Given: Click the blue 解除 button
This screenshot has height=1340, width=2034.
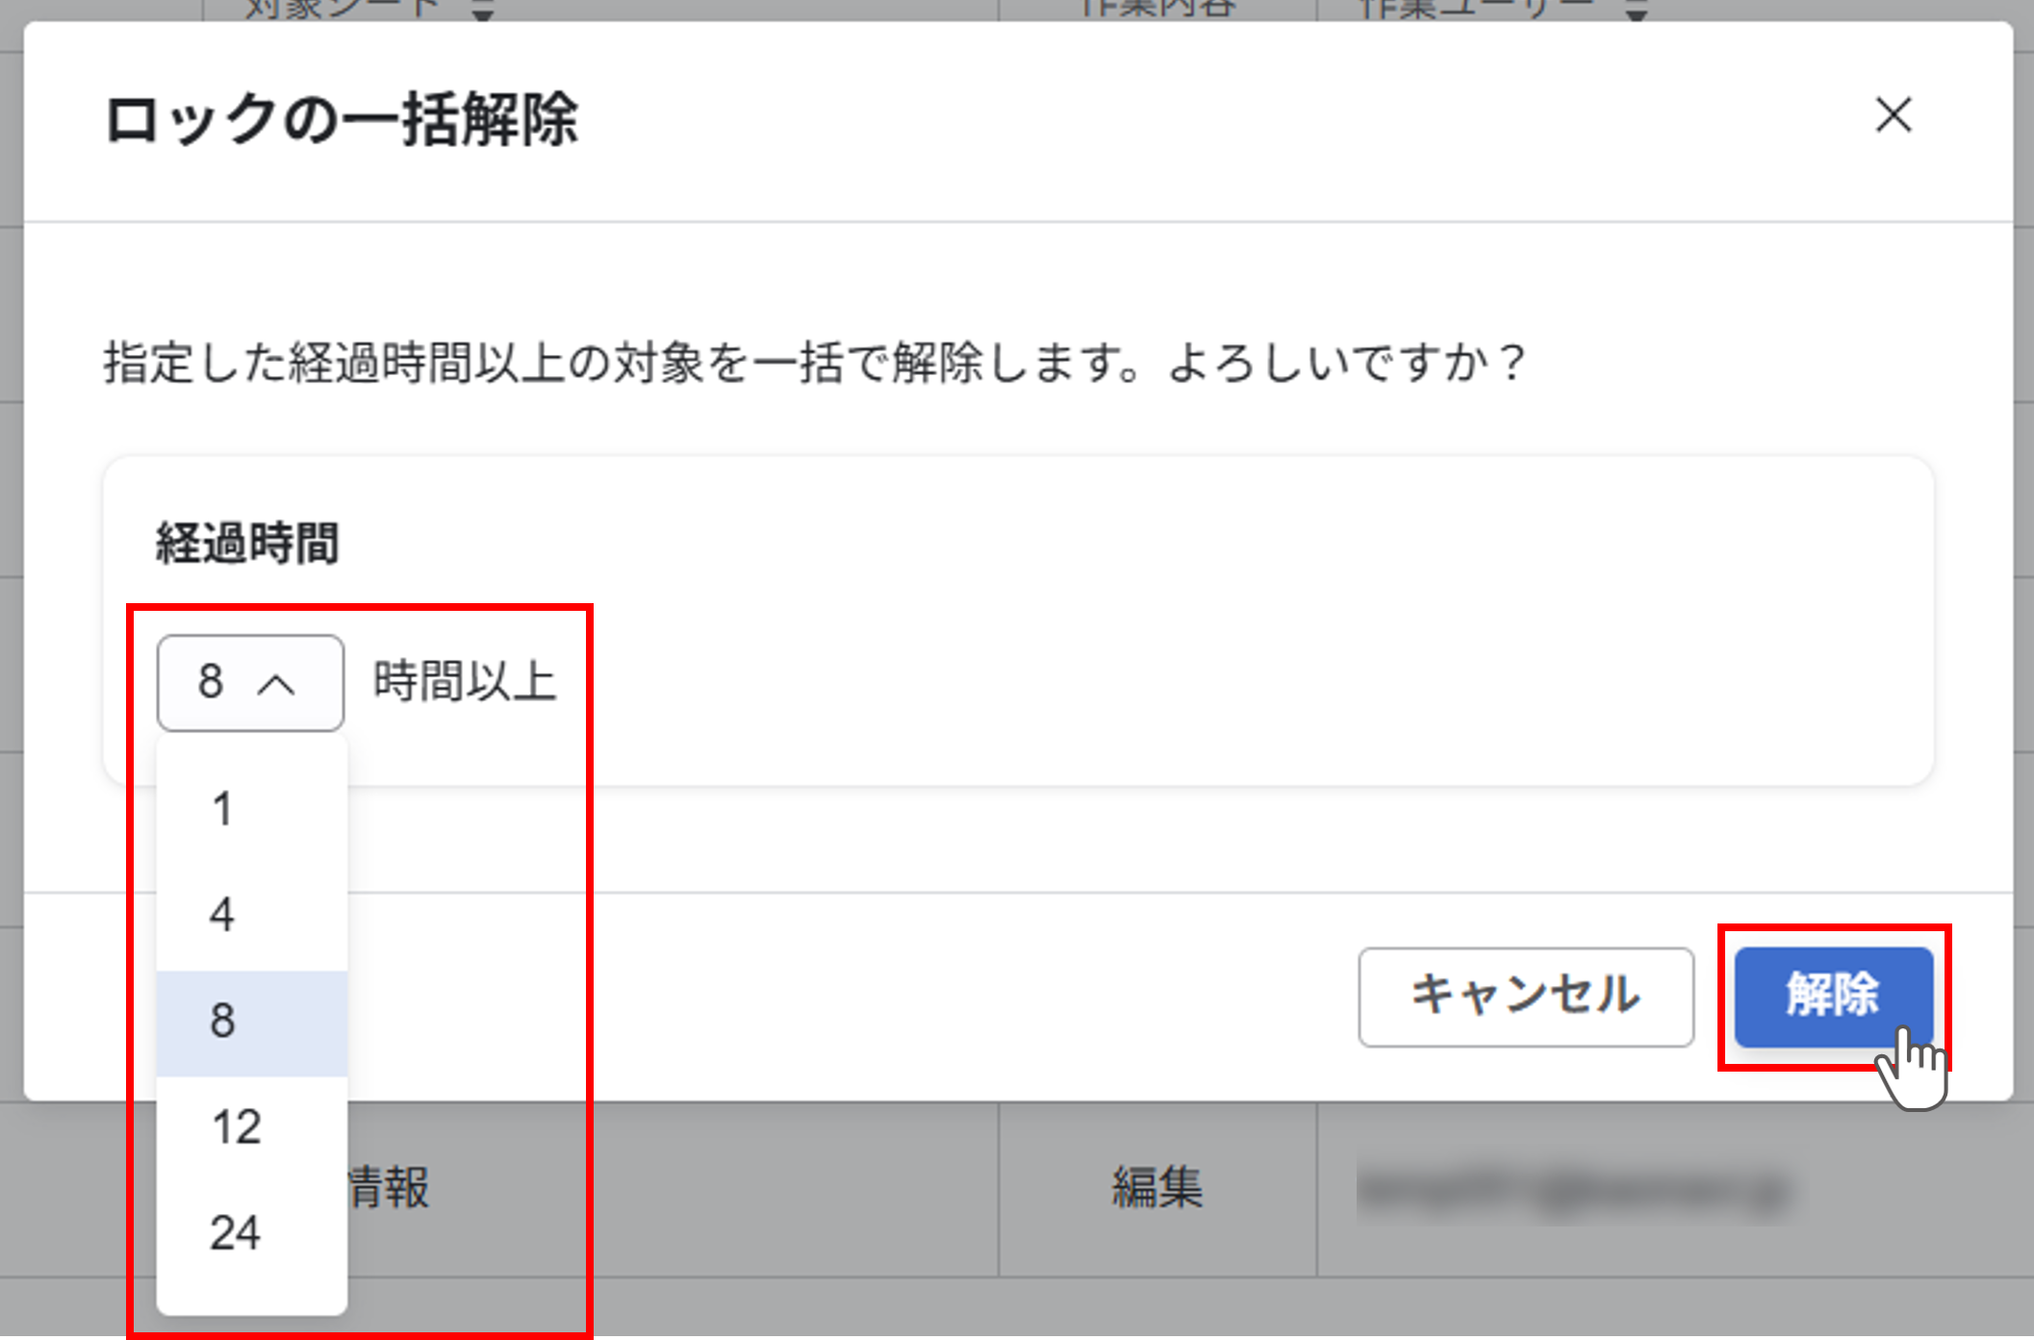Looking at the screenshot, I should (1832, 996).
